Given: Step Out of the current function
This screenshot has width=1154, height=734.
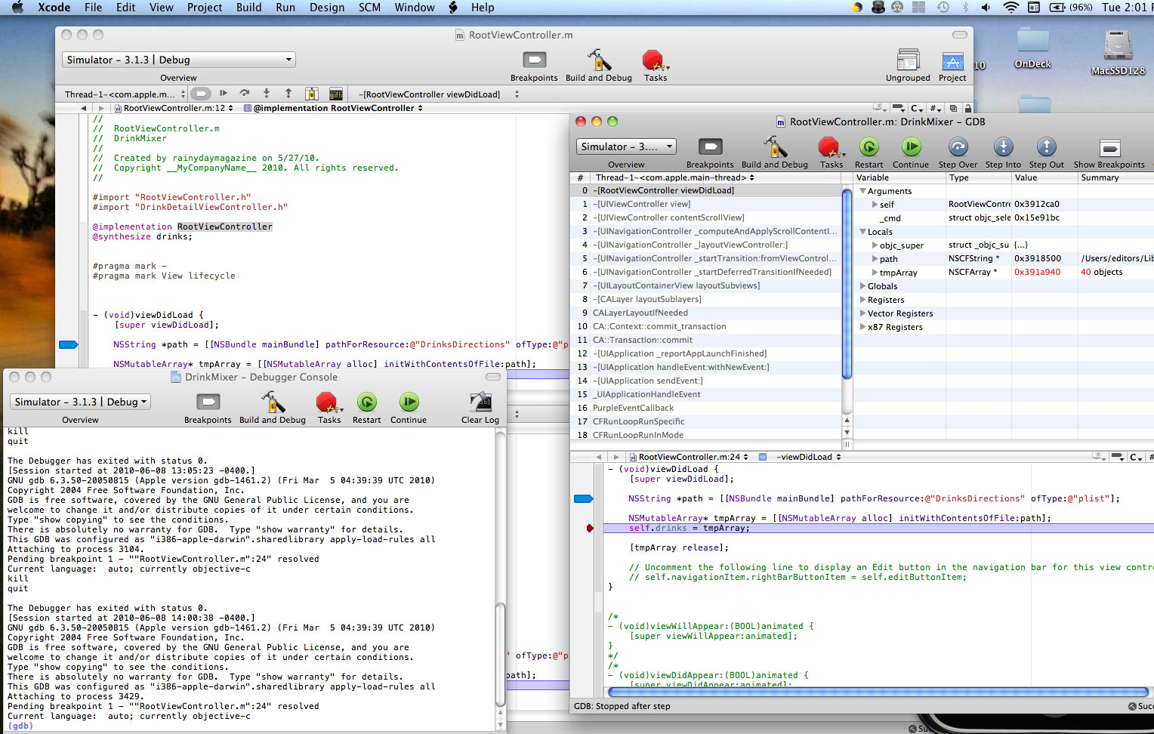Looking at the screenshot, I should [1046, 147].
